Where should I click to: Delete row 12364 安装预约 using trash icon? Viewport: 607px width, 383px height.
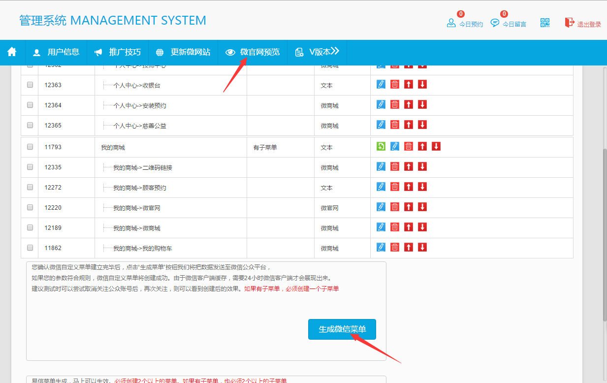(394, 104)
